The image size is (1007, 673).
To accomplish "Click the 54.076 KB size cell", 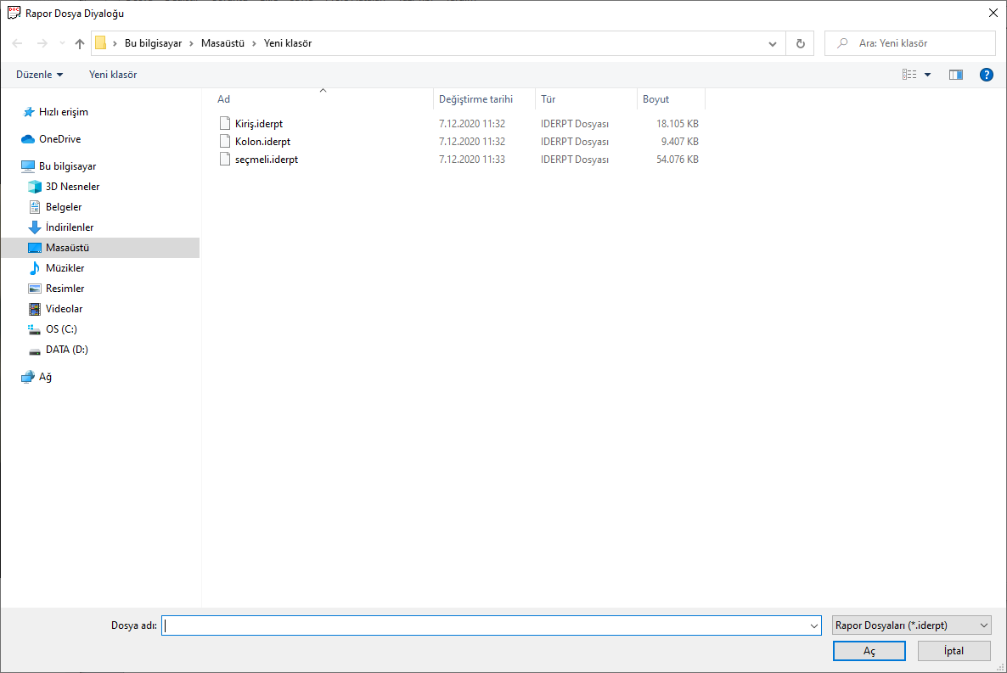I will coord(677,160).
